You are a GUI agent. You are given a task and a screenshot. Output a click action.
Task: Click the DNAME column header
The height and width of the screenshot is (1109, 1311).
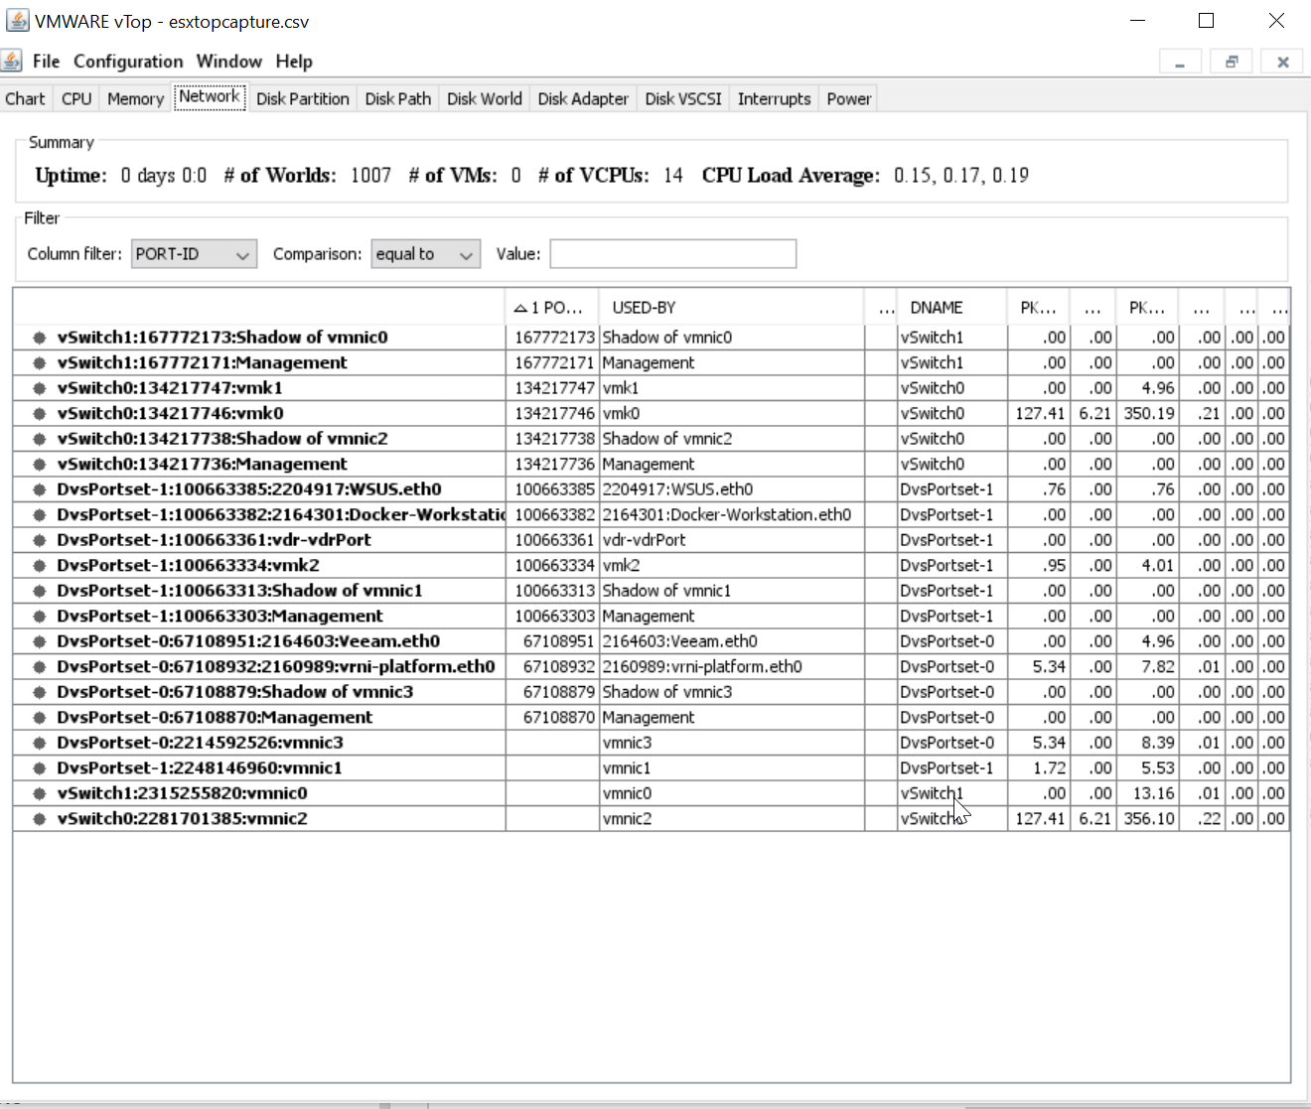click(950, 308)
